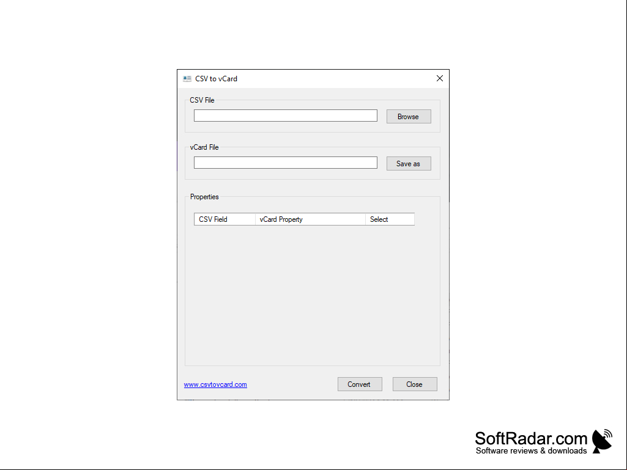The width and height of the screenshot is (627, 470).
Task: Close the CSV to vCard window
Action: (439, 78)
